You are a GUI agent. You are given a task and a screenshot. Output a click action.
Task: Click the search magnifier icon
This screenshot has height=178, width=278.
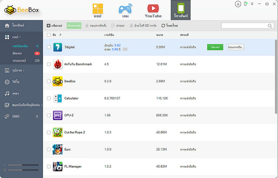270,26
